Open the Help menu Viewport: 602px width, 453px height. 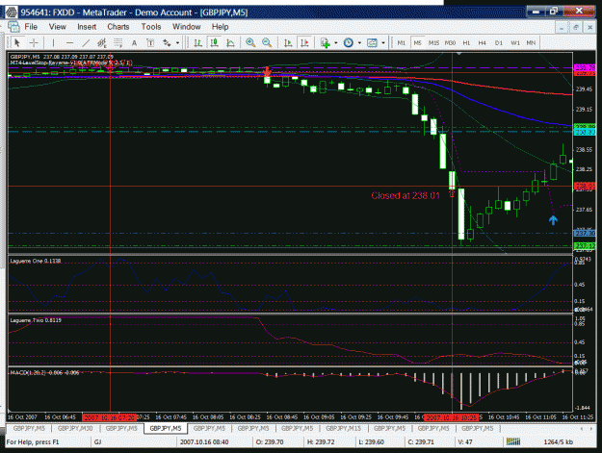pyautogui.click(x=220, y=27)
